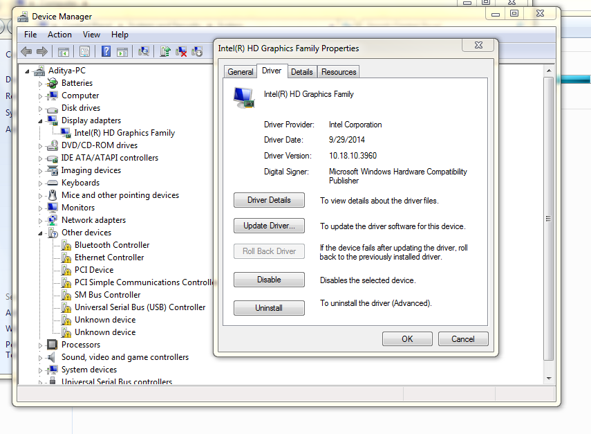Click the Uninstall button
The height and width of the screenshot is (434, 591).
(269, 308)
